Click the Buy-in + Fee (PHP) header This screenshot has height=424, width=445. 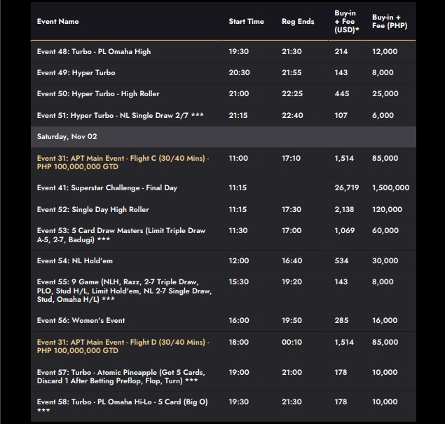coord(390,22)
